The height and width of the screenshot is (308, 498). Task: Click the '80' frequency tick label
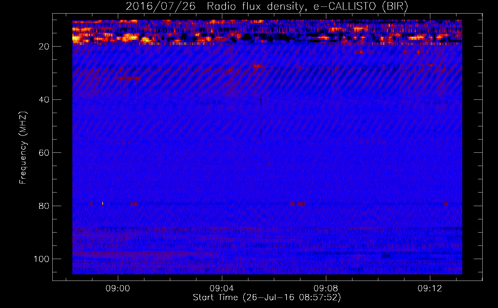tap(44, 206)
